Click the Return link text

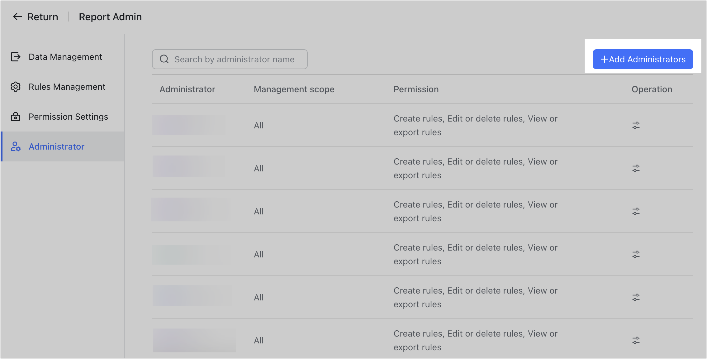43,17
